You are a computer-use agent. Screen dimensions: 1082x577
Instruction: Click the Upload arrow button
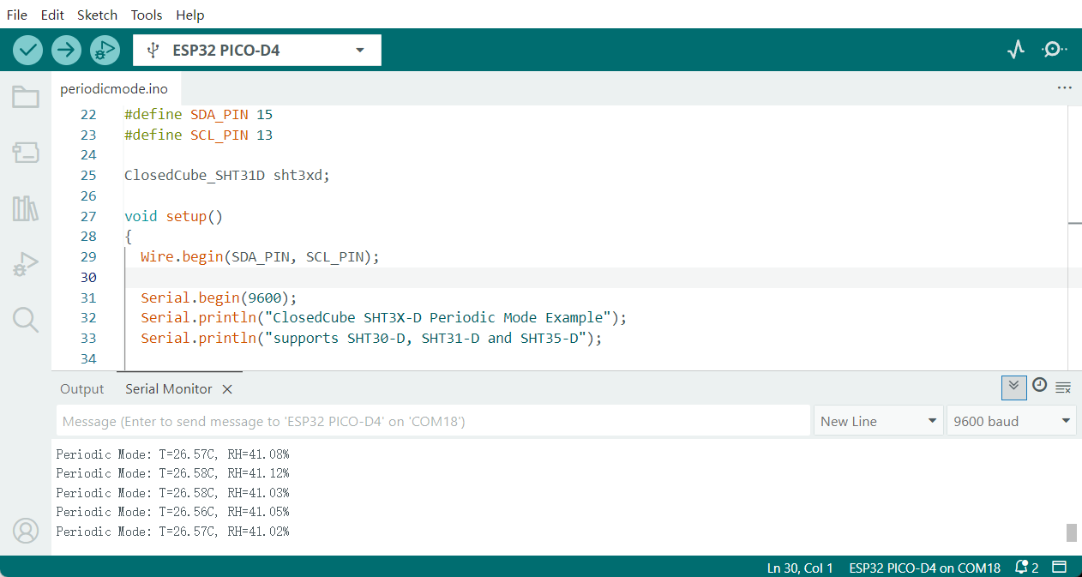pos(66,50)
